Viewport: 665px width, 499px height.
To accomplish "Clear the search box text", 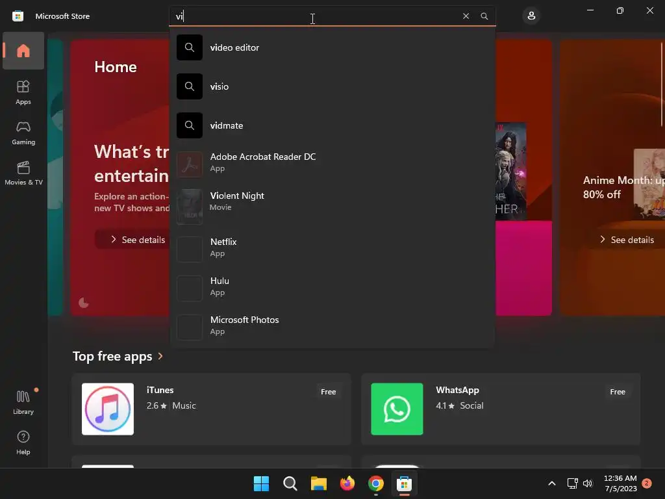I will coord(466,16).
